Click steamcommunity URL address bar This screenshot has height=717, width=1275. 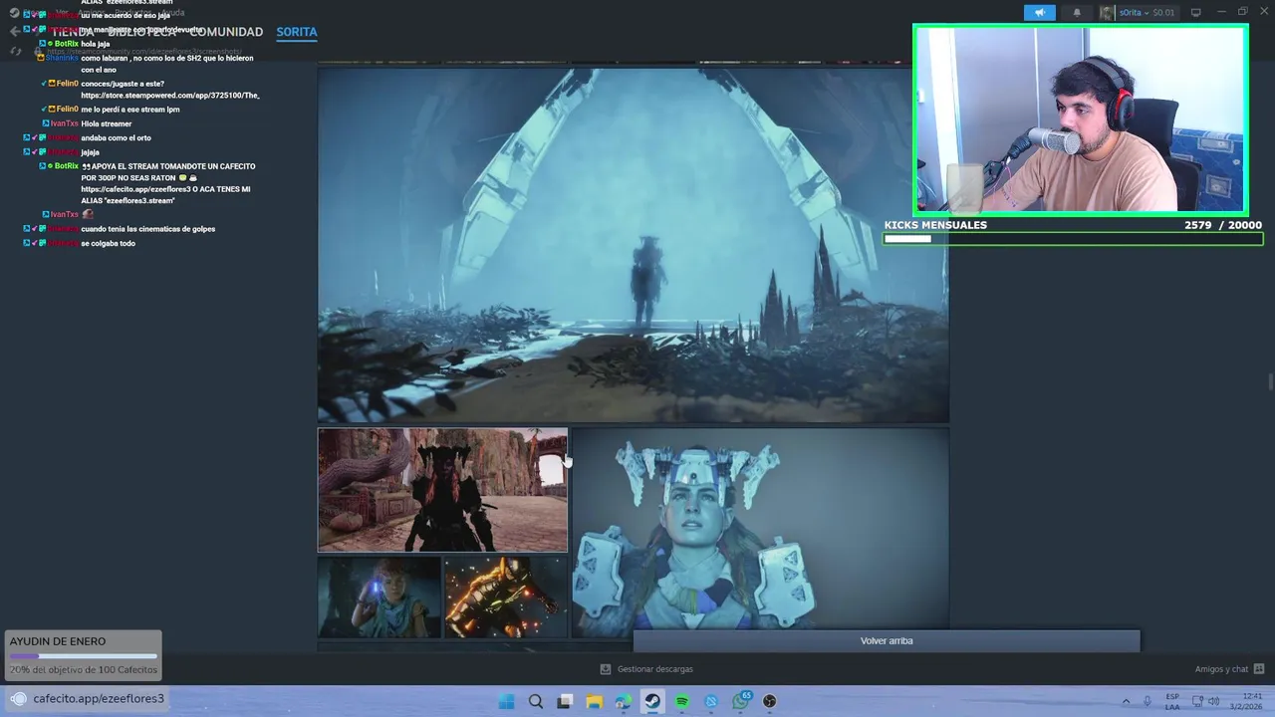pyautogui.click(x=144, y=51)
